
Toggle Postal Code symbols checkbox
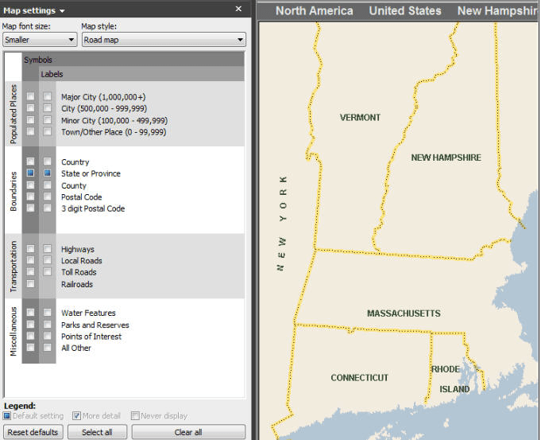31,197
